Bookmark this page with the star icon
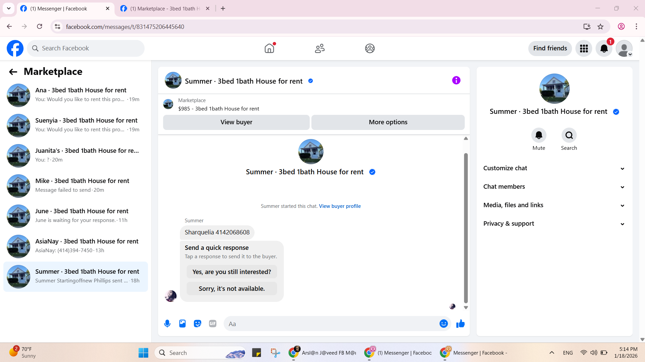Image resolution: width=645 pixels, height=362 pixels. [600, 27]
